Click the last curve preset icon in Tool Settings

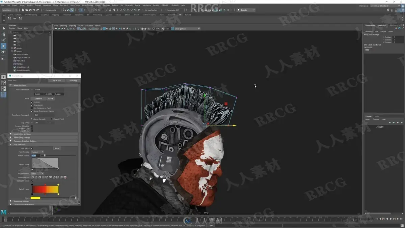pyautogui.click(x=65, y=177)
